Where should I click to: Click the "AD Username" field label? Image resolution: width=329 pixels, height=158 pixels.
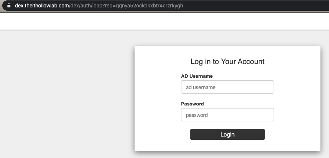197,76
